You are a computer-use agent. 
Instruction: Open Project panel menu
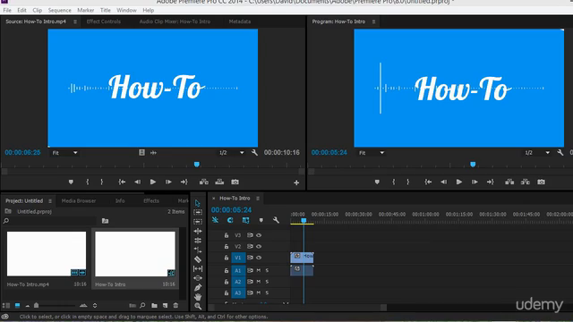(x=50, y=200)
